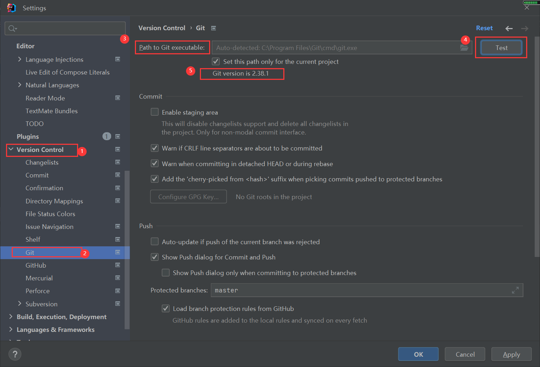Click the right pane vertical scrollbar
Viewport: 540px width, 367px height.
coord(537,146)
